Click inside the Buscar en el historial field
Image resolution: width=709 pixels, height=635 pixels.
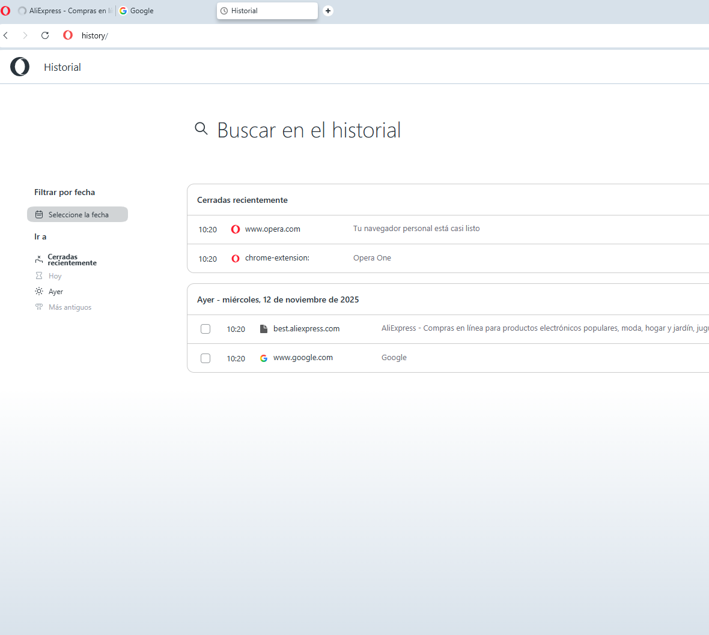point(308,130)
